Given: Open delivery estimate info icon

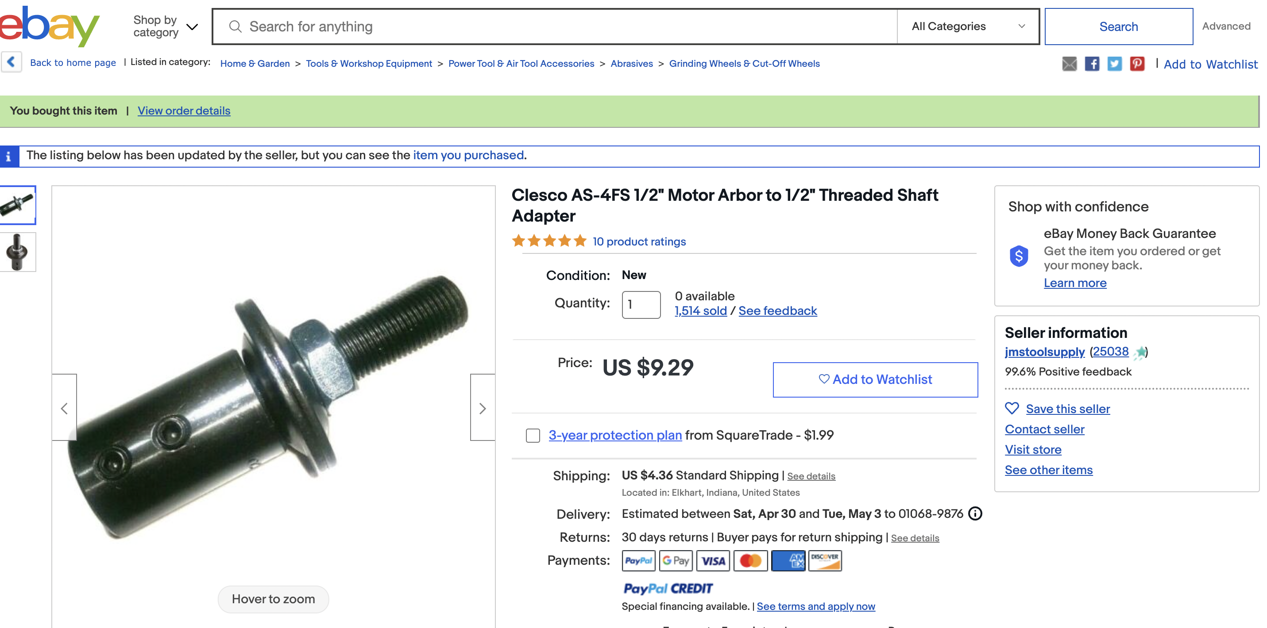Looking at the screenshot, I should coord(975,513).
